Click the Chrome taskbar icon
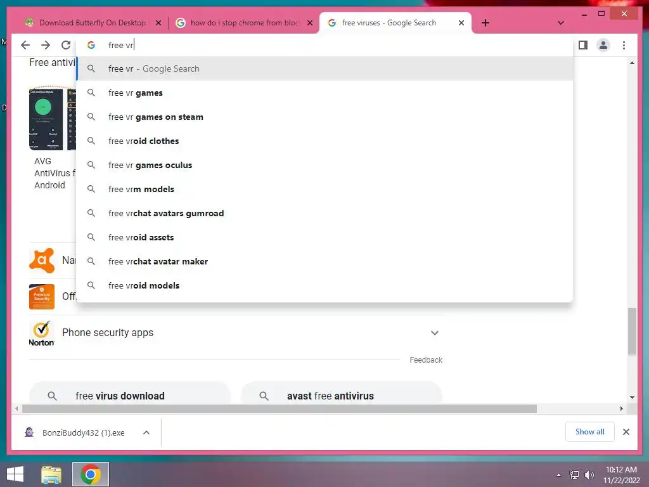The width and height of the screenshot is (649, 487). pos(91,474)
